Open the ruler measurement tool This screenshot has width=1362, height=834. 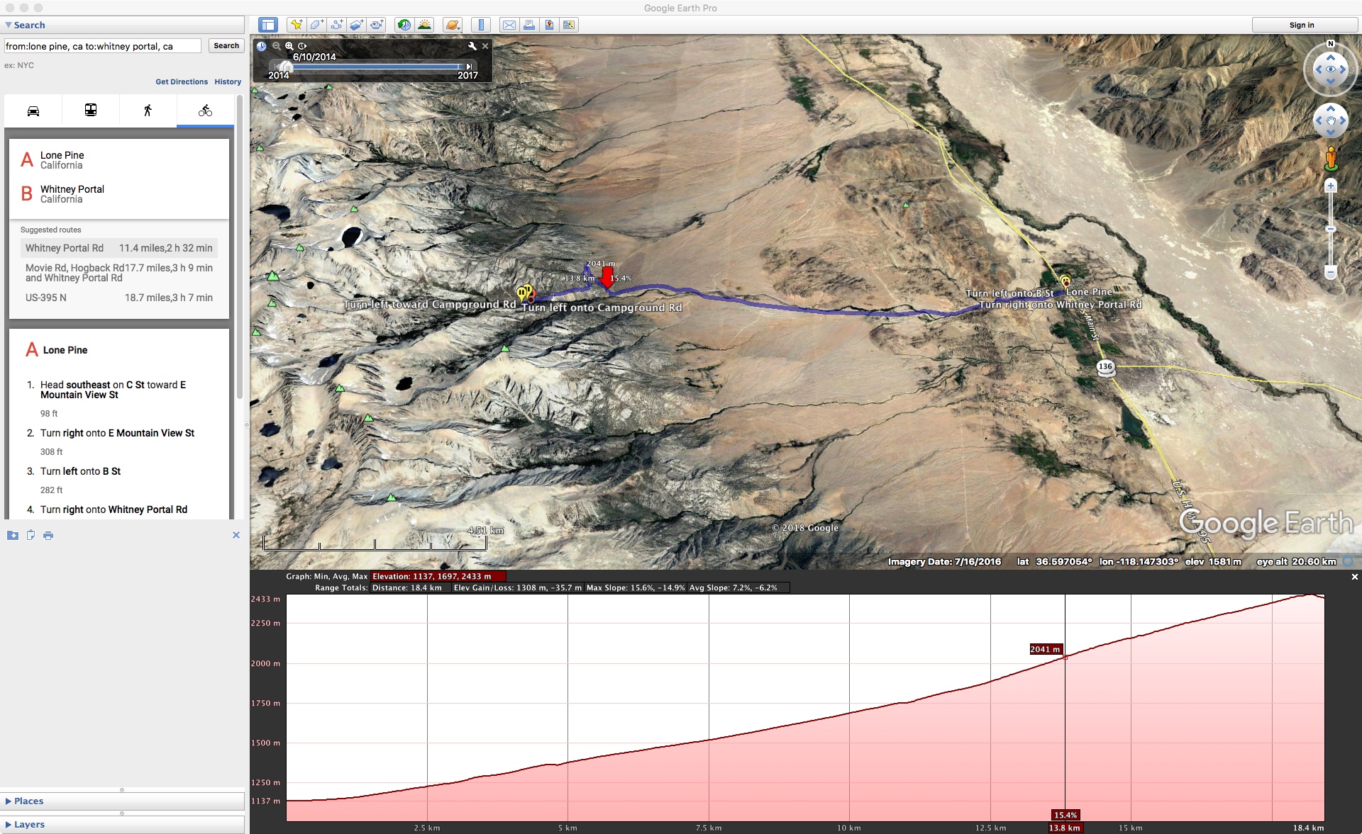[x=481, y=25]
